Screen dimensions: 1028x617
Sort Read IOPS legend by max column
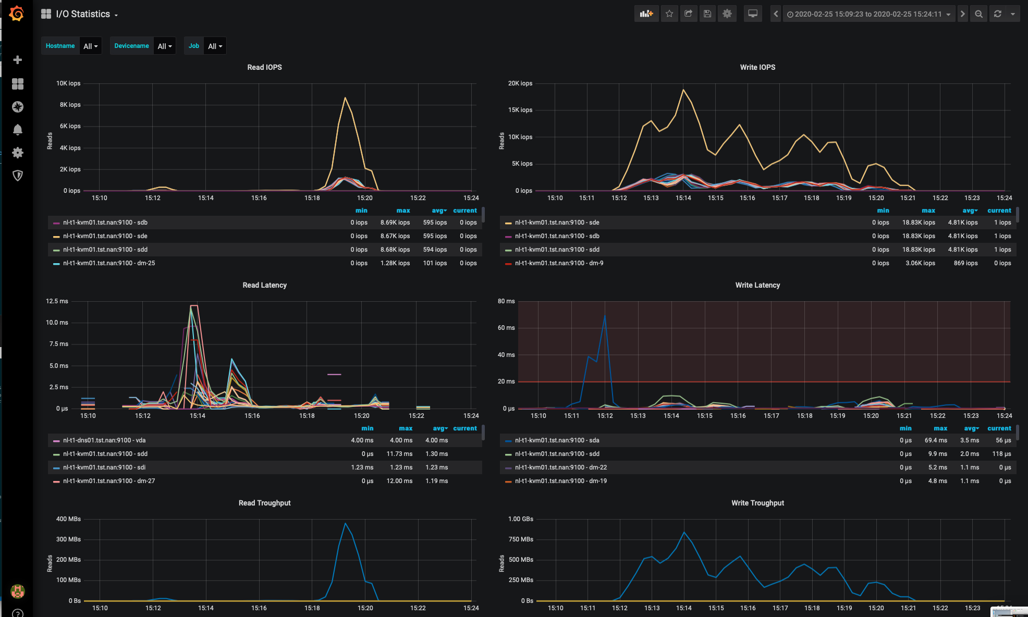click(403, 211)
